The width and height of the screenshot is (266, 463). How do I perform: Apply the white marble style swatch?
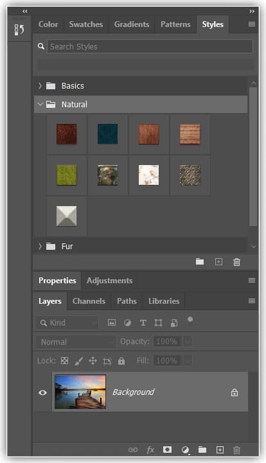point(148,175)
